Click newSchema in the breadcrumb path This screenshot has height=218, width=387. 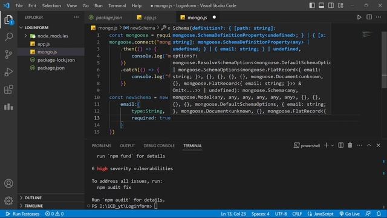click(142, 28)
